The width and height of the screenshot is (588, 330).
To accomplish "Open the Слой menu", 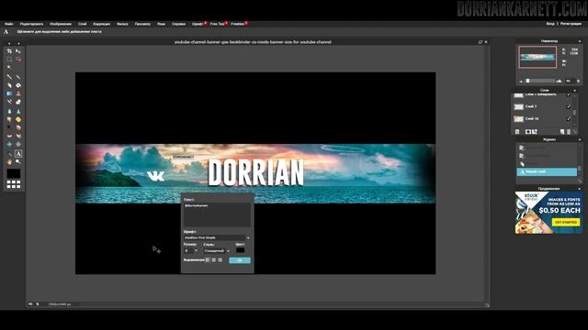I will [x=83, y=24].
